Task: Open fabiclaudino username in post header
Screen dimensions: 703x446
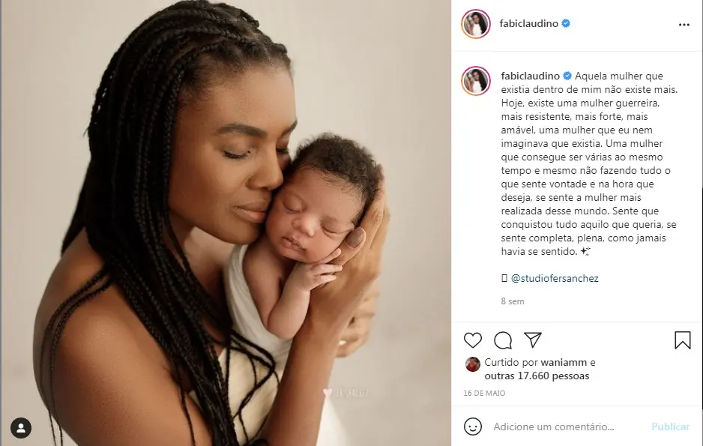Action: (528, 23)
